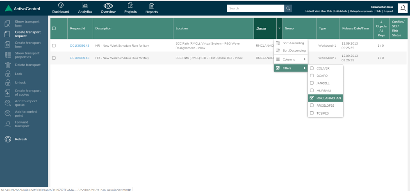Click Show transport form icon
410x191 pixels.
8,24
